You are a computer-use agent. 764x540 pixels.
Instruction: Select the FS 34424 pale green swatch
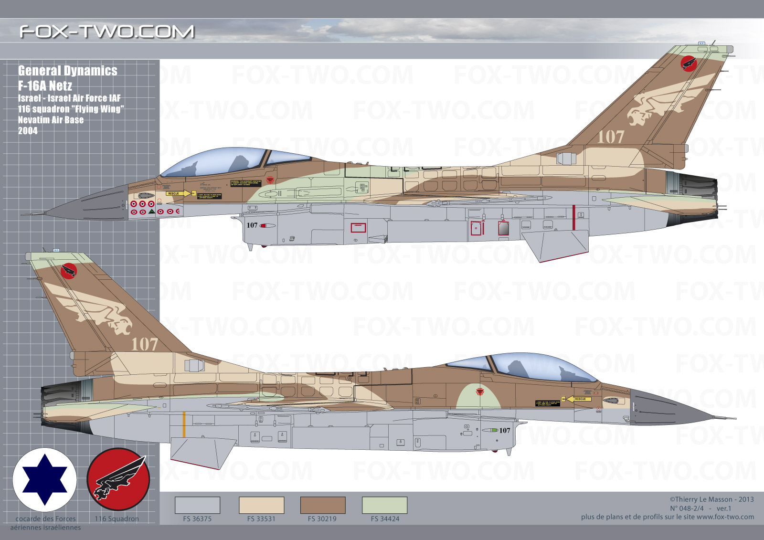pyautogui.click(x=385, y=505)
